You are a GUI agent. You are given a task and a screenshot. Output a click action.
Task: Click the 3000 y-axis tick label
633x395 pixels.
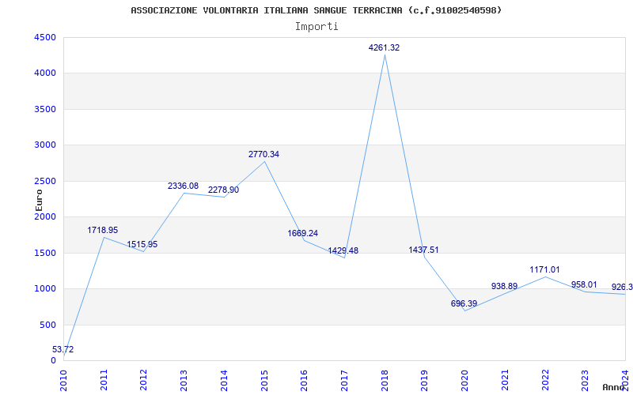pyautogui.click(x=45, y=145)
